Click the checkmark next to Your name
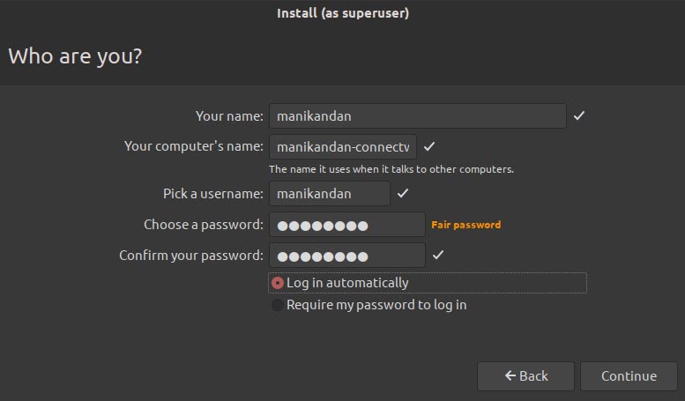Viewport: 685px width, 401px height. coord(579,115)
